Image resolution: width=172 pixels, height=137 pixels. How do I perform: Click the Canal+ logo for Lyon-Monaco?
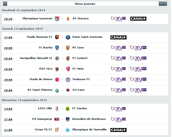pos(138,19)
